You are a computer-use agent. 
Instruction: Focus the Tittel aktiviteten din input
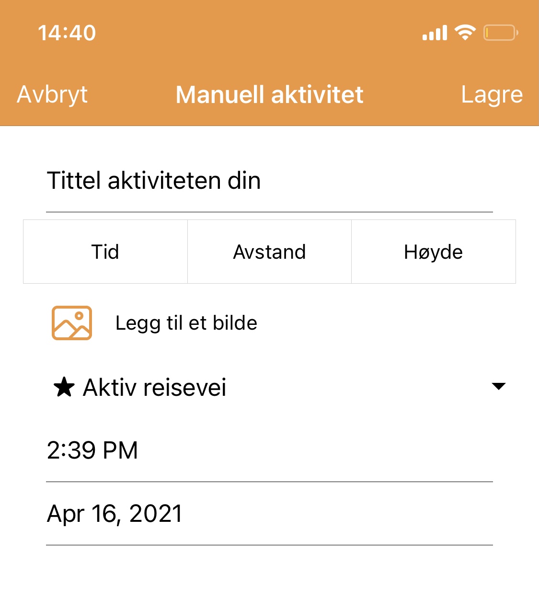269,181
